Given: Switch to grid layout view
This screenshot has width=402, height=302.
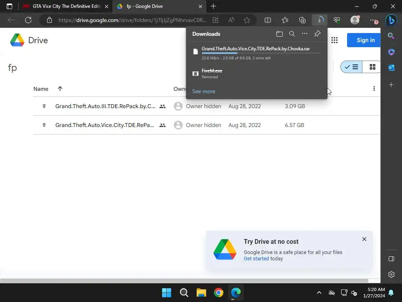Looking at the screenshot, I should pos(372,67).
